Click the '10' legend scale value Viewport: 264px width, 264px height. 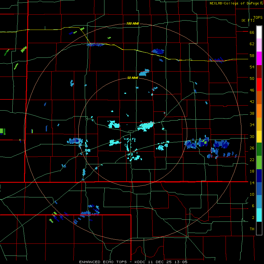click(x=252, y=194)
